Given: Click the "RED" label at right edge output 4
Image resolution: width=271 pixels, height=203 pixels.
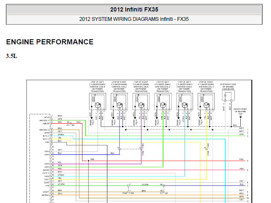Looking at the screenshot, I should (242, 159).
